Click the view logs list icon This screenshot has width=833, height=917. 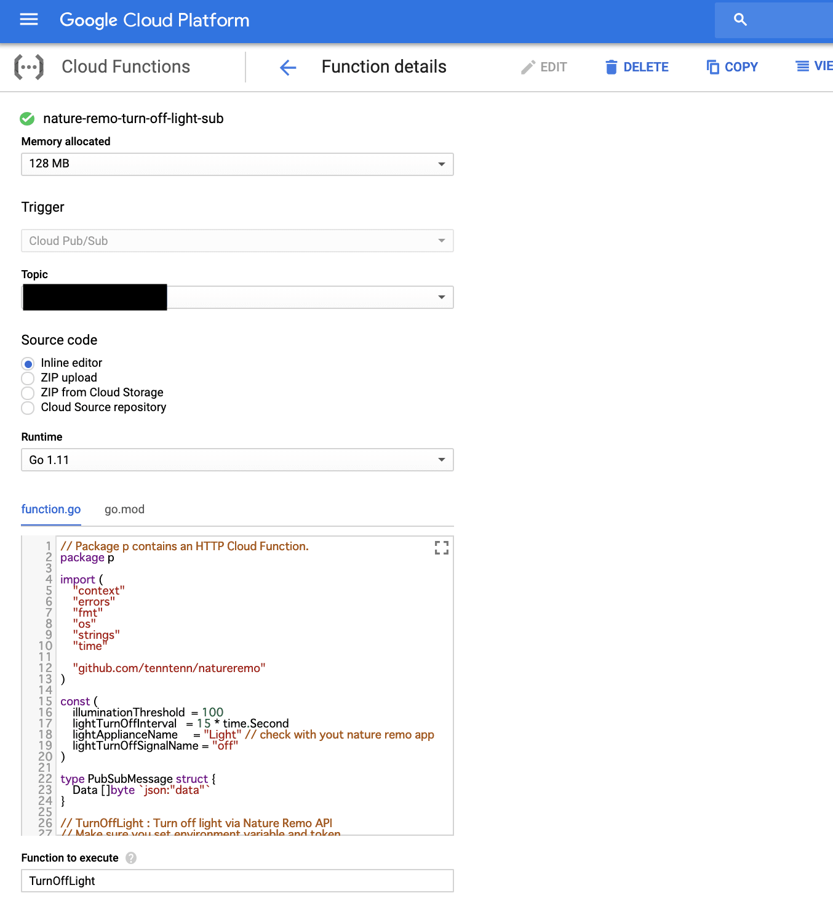point(803,66)
